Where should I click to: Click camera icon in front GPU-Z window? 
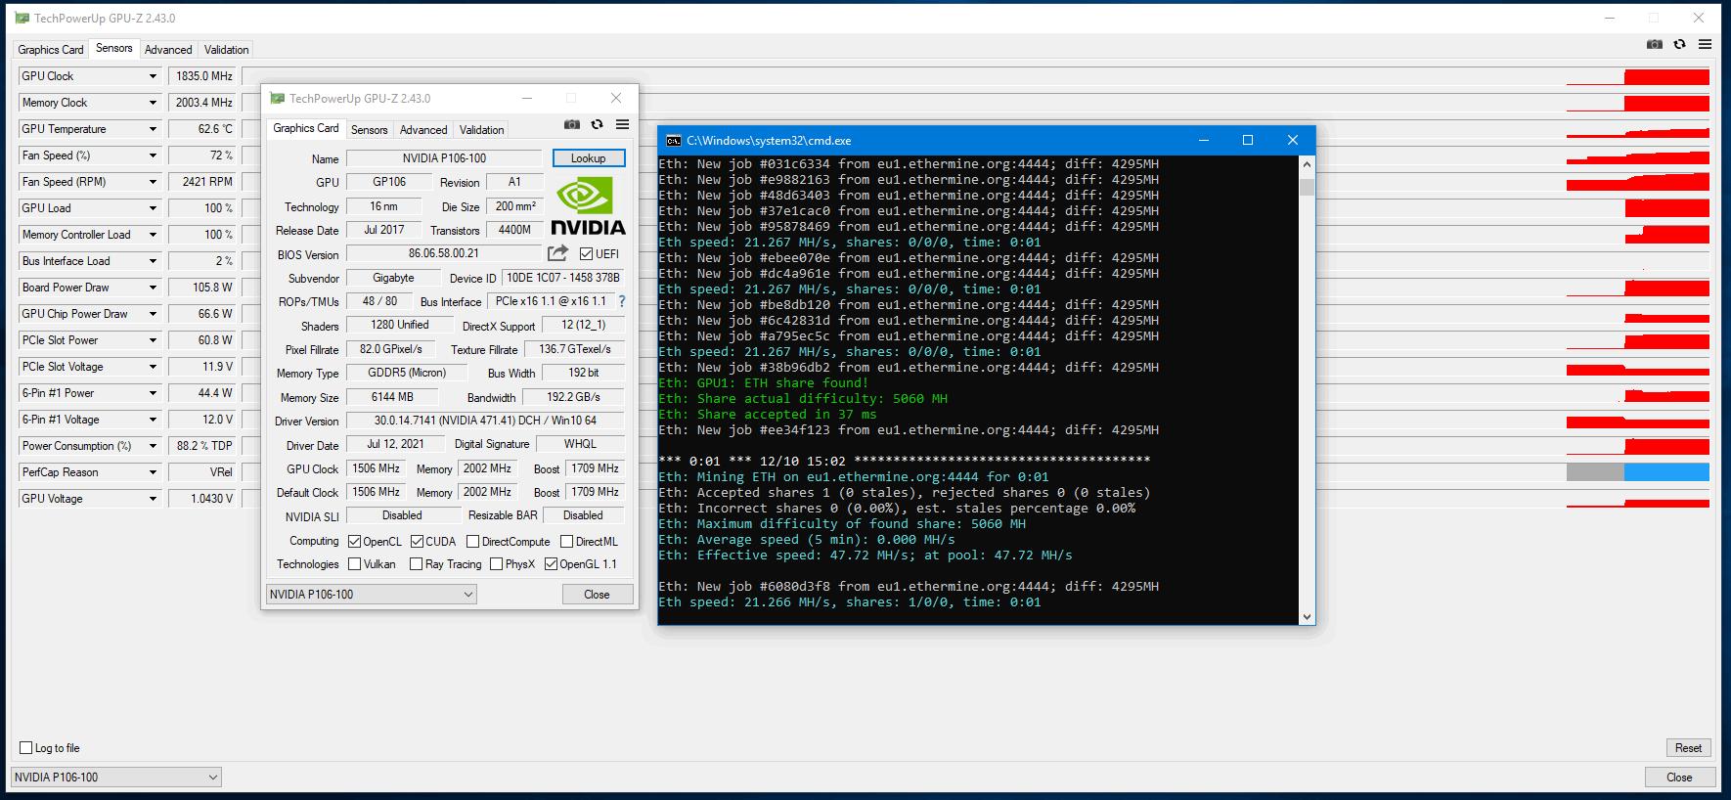572,124
